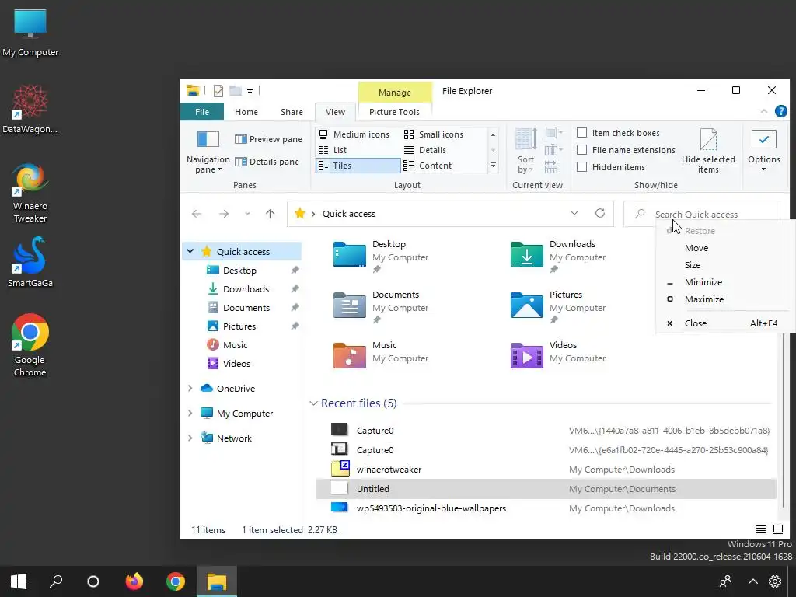Open SmartGaGa desktop shortcut
Viewport: 796px width, 597px height.
[x=30, y=263]
